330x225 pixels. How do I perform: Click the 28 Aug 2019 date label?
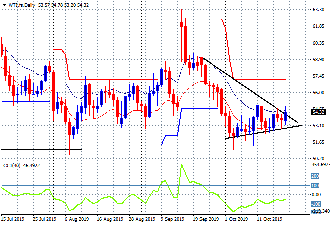tap(142, 219)
